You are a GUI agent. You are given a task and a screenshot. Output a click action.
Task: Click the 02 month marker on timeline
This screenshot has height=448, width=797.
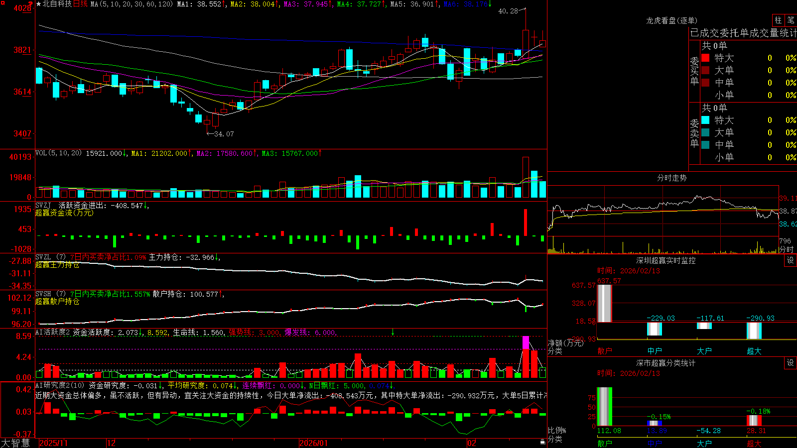(472, 443)
